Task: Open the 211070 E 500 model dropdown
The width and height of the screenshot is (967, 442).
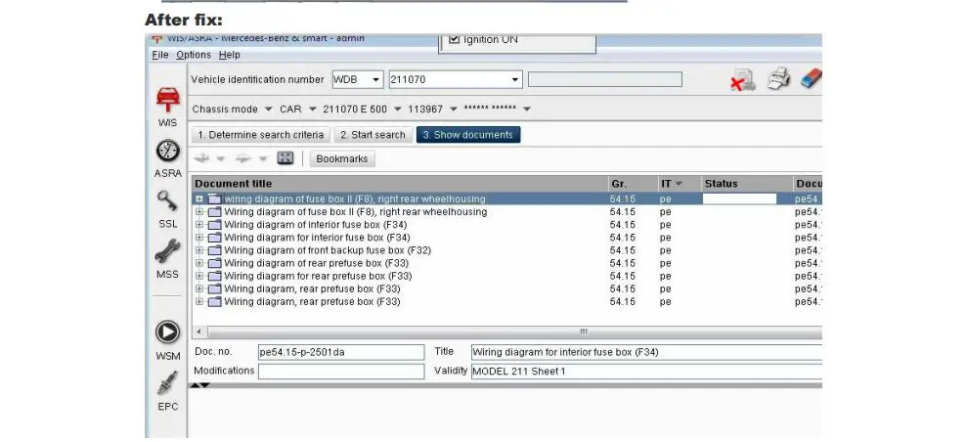Action: (x=397, y=110)
